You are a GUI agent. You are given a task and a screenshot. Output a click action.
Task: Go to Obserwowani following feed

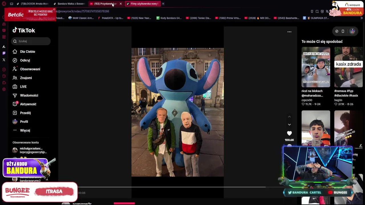[x=27, y=69]
